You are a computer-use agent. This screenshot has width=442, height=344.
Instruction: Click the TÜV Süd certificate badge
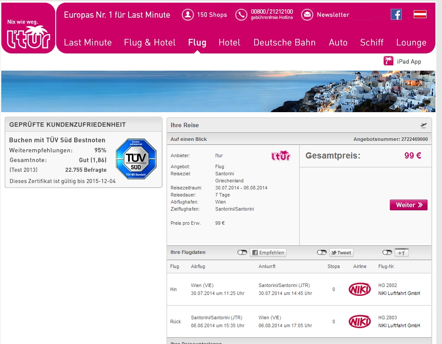136,159
